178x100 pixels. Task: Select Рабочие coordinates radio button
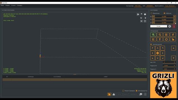point(164,13)
